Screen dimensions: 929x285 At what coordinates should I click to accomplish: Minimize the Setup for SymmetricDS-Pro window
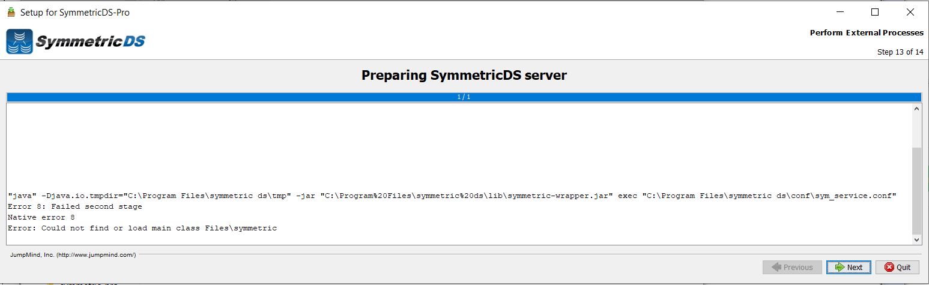840,12
